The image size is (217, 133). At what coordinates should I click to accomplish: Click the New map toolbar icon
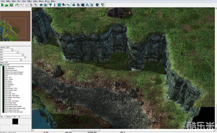[2, 5]
